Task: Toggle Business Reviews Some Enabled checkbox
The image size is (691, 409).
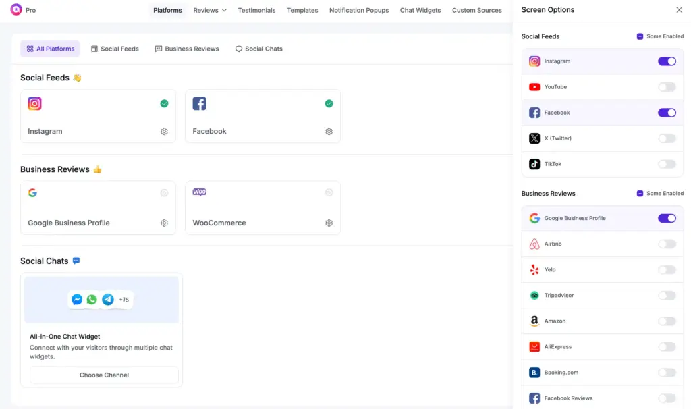Action: tap(640, 194)
